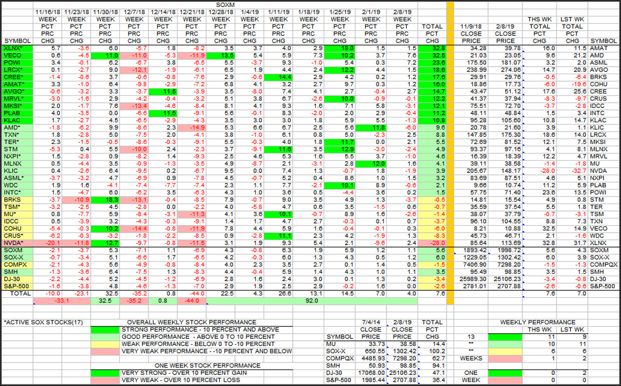Select the -19.6 last week value for COHU

(572, 84)
